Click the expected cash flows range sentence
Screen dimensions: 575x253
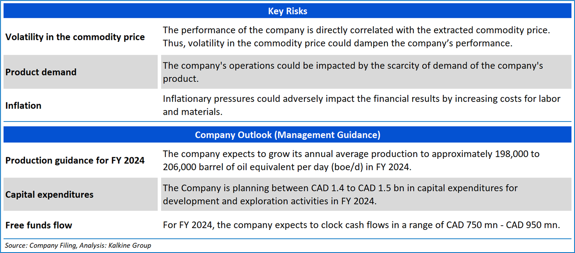tap(361, 225)
